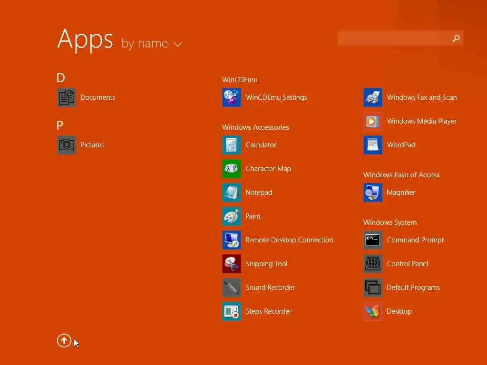Select the WinCDEmu group header

tap(240, 80)
